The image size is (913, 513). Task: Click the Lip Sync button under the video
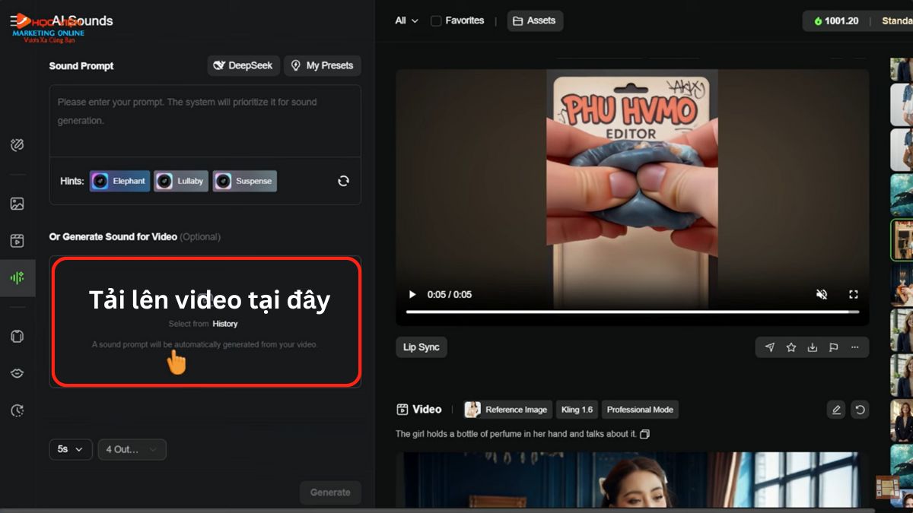point(422,347)
